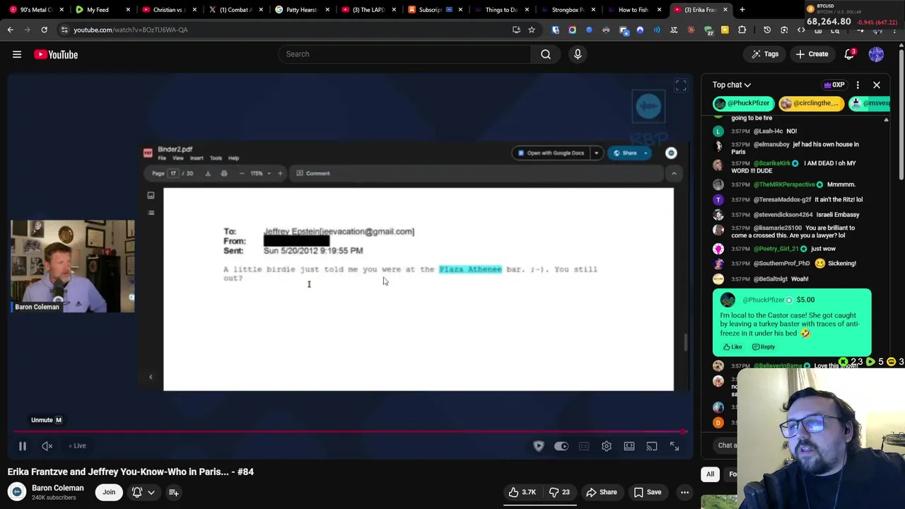Image resolution: width=905 pixels, height=509 pixels.
Task: Reload the page
Action: (x=44, y=30)
